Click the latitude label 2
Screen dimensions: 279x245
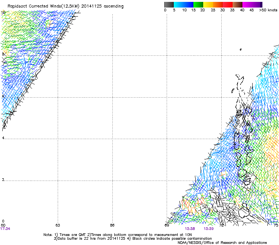point(3,180)
